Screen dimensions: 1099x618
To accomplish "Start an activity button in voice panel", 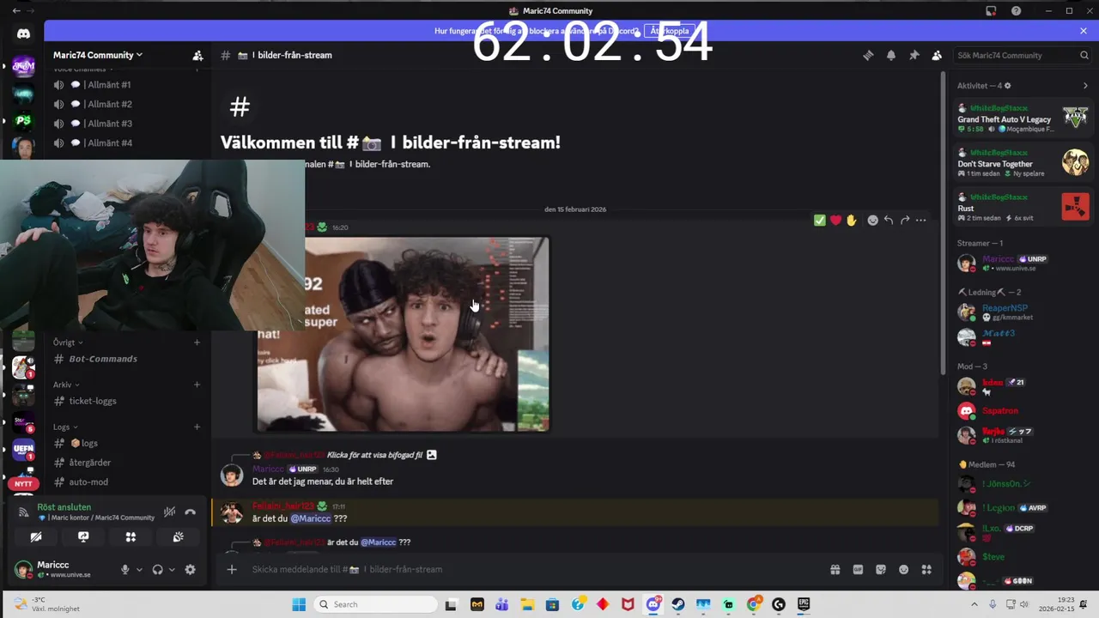I will [x=131, y=537].
